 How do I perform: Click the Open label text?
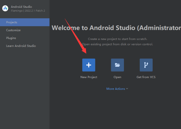click(x=117, y=77)
